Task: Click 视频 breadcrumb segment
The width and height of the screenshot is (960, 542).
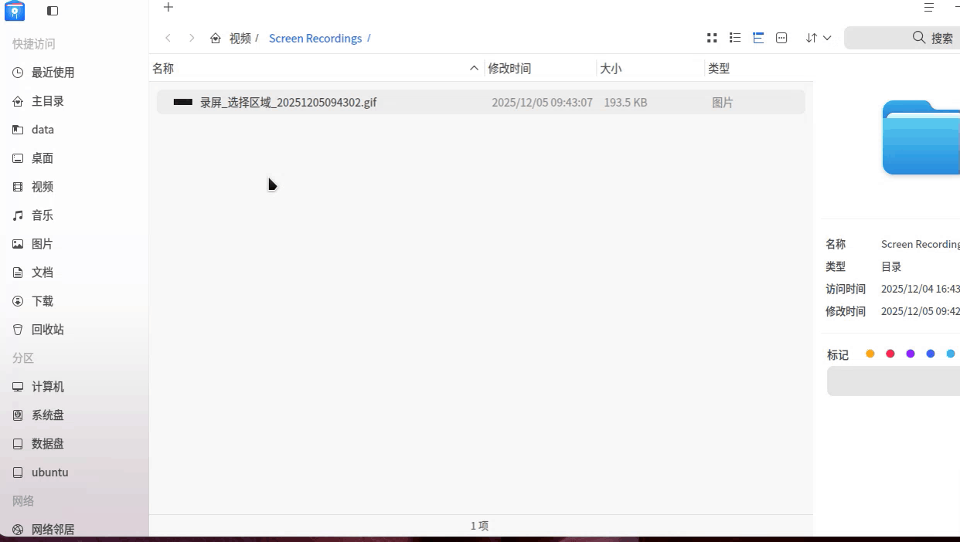Action: click(240, 38)
